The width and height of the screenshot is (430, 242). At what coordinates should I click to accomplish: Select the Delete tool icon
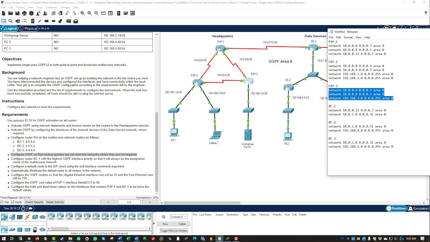click(x=17, y=21)
